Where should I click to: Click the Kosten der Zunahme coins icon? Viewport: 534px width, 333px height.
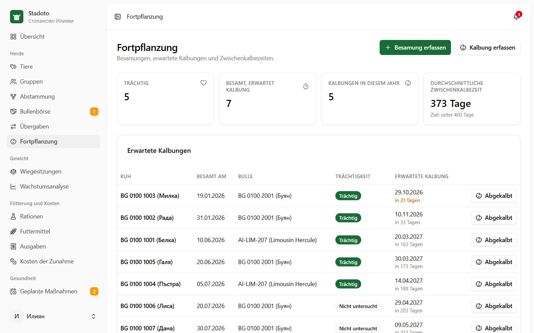tap(13, 261)
